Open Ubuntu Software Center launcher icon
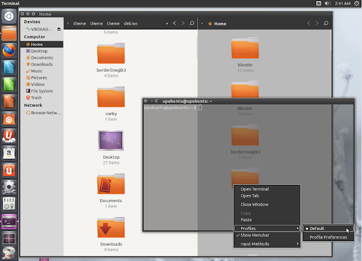The height and width of the screenshot is (261, 362). point(9,119)
